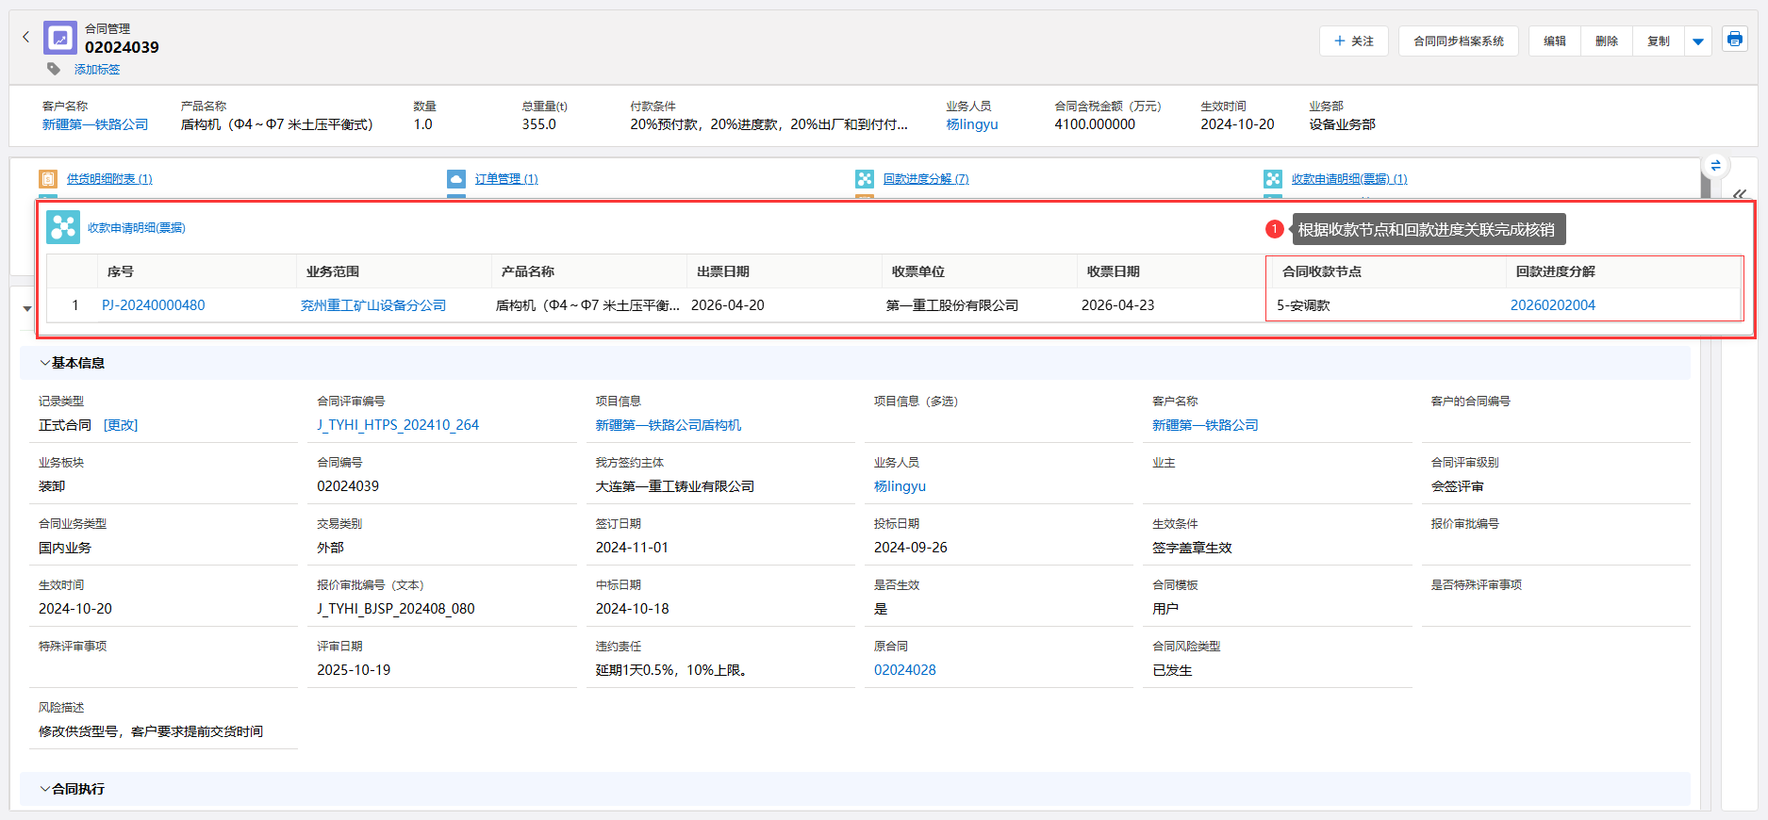
Task: Click the 供货明细附表 related list icon
Action: pyautogui.click(x=48, y=179)
